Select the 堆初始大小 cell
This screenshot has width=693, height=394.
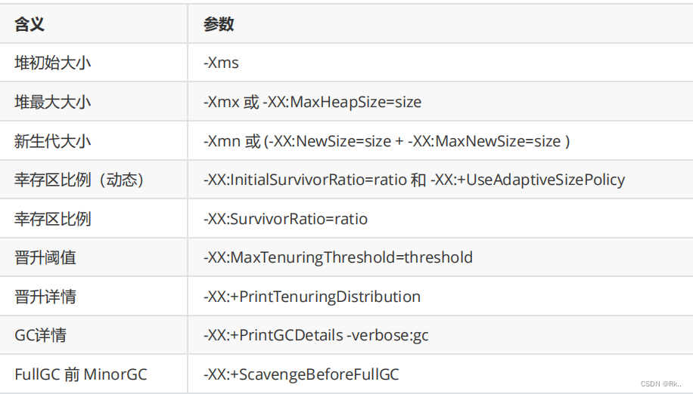[x=52, y=63]
